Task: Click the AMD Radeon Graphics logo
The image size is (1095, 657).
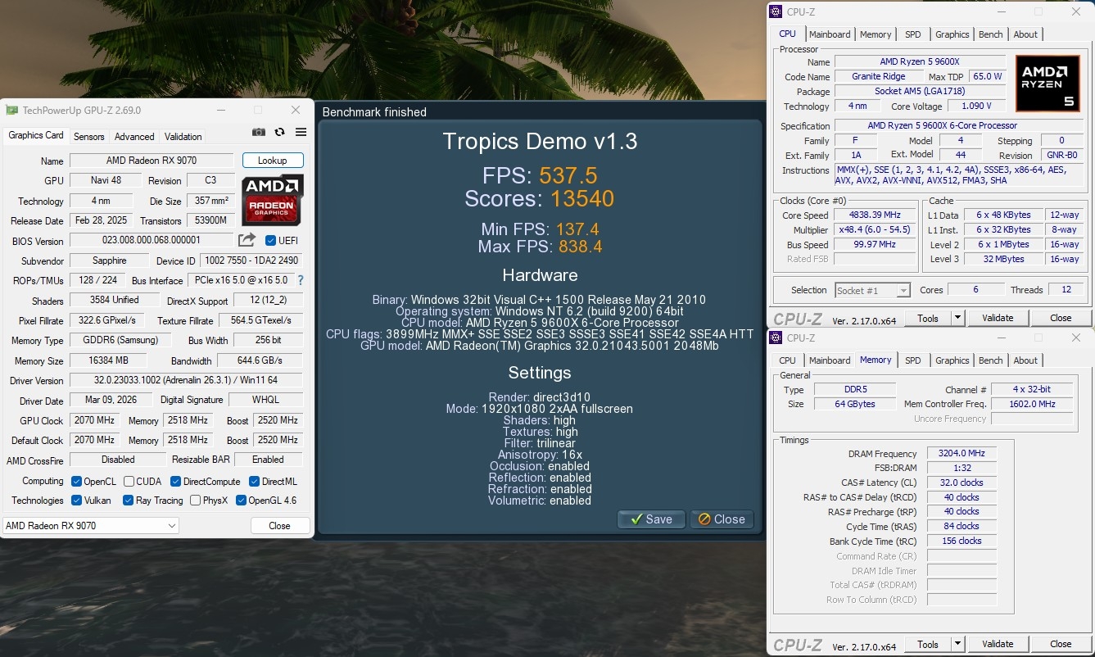Action: coord(273,199)
